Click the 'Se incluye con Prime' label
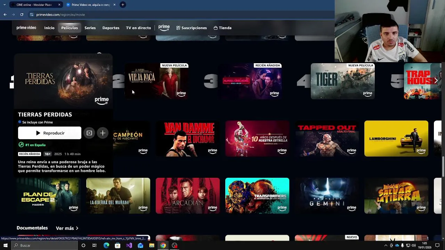This screenshot has height=250, width=445. pyautogui.click(x=35, y=122)
